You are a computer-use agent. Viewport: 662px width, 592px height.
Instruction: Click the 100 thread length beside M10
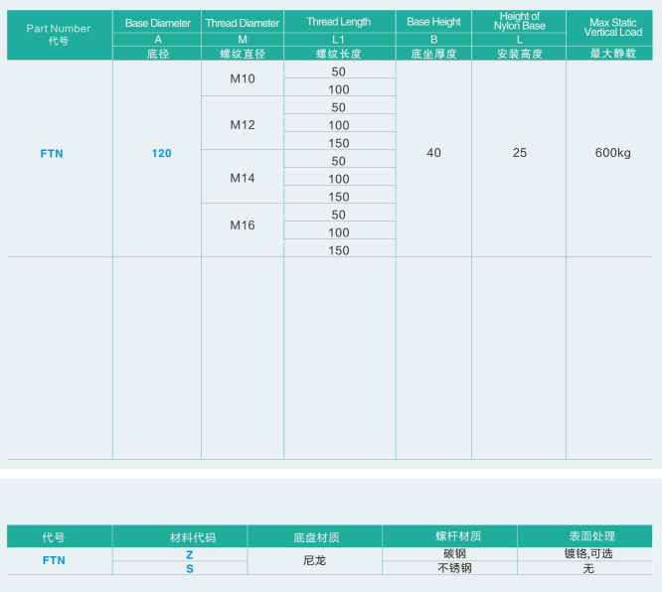[339, 89]
